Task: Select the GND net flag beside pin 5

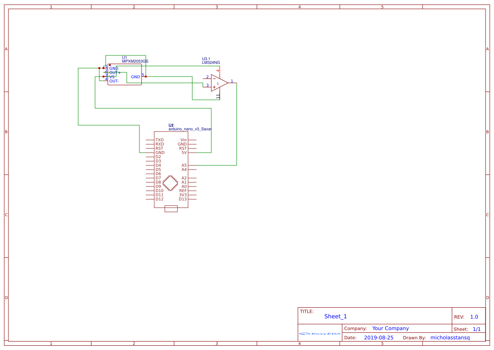Action: coord(136,77)
